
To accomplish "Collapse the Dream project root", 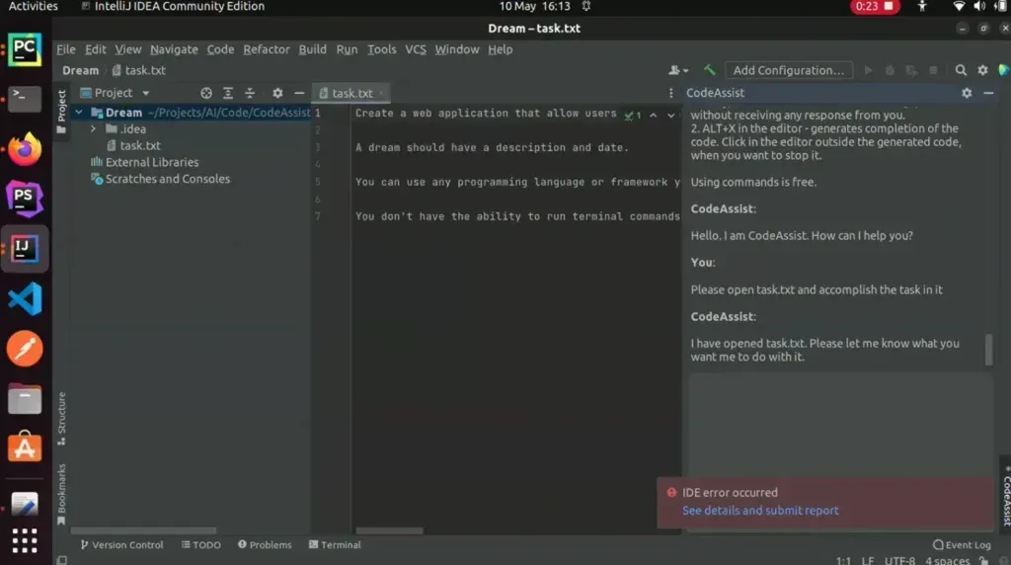I will click(x=79, y=113).
